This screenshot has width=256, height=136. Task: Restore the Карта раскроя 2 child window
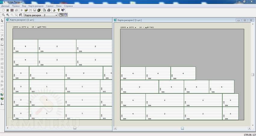point(245,20)
